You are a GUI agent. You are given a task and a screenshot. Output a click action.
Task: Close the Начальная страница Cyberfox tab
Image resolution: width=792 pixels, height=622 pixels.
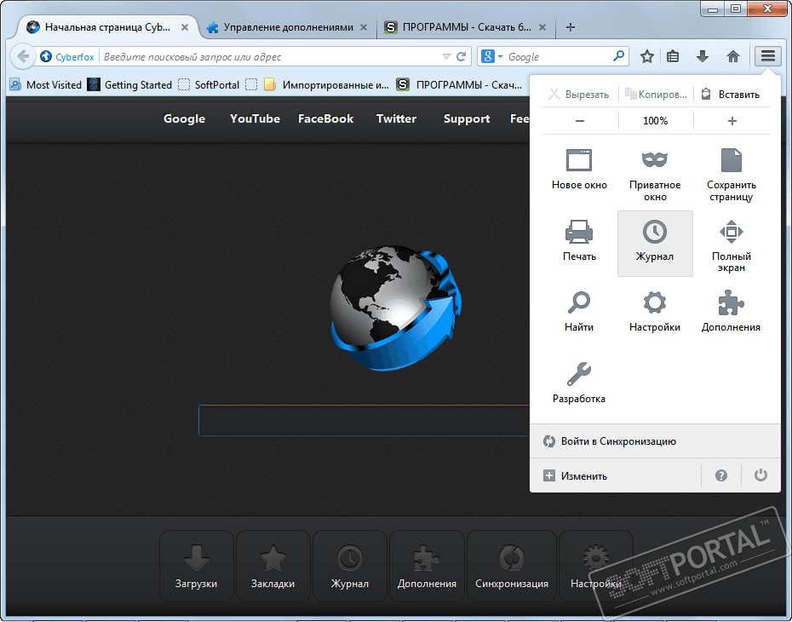coord(185,27)
